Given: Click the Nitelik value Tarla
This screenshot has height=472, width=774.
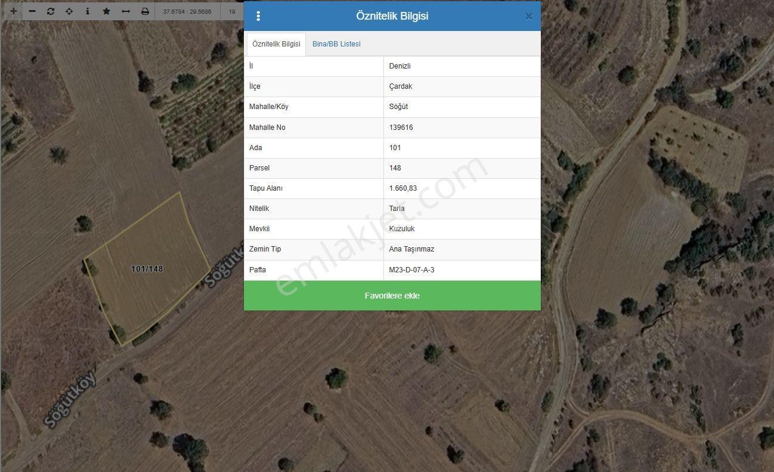Looking at the screenshot, I should click(397, 209).
